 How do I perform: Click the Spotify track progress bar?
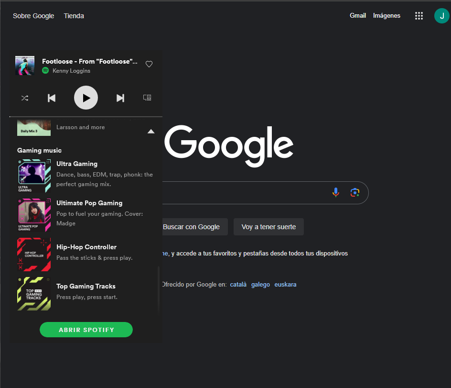[x=86, y=117]
